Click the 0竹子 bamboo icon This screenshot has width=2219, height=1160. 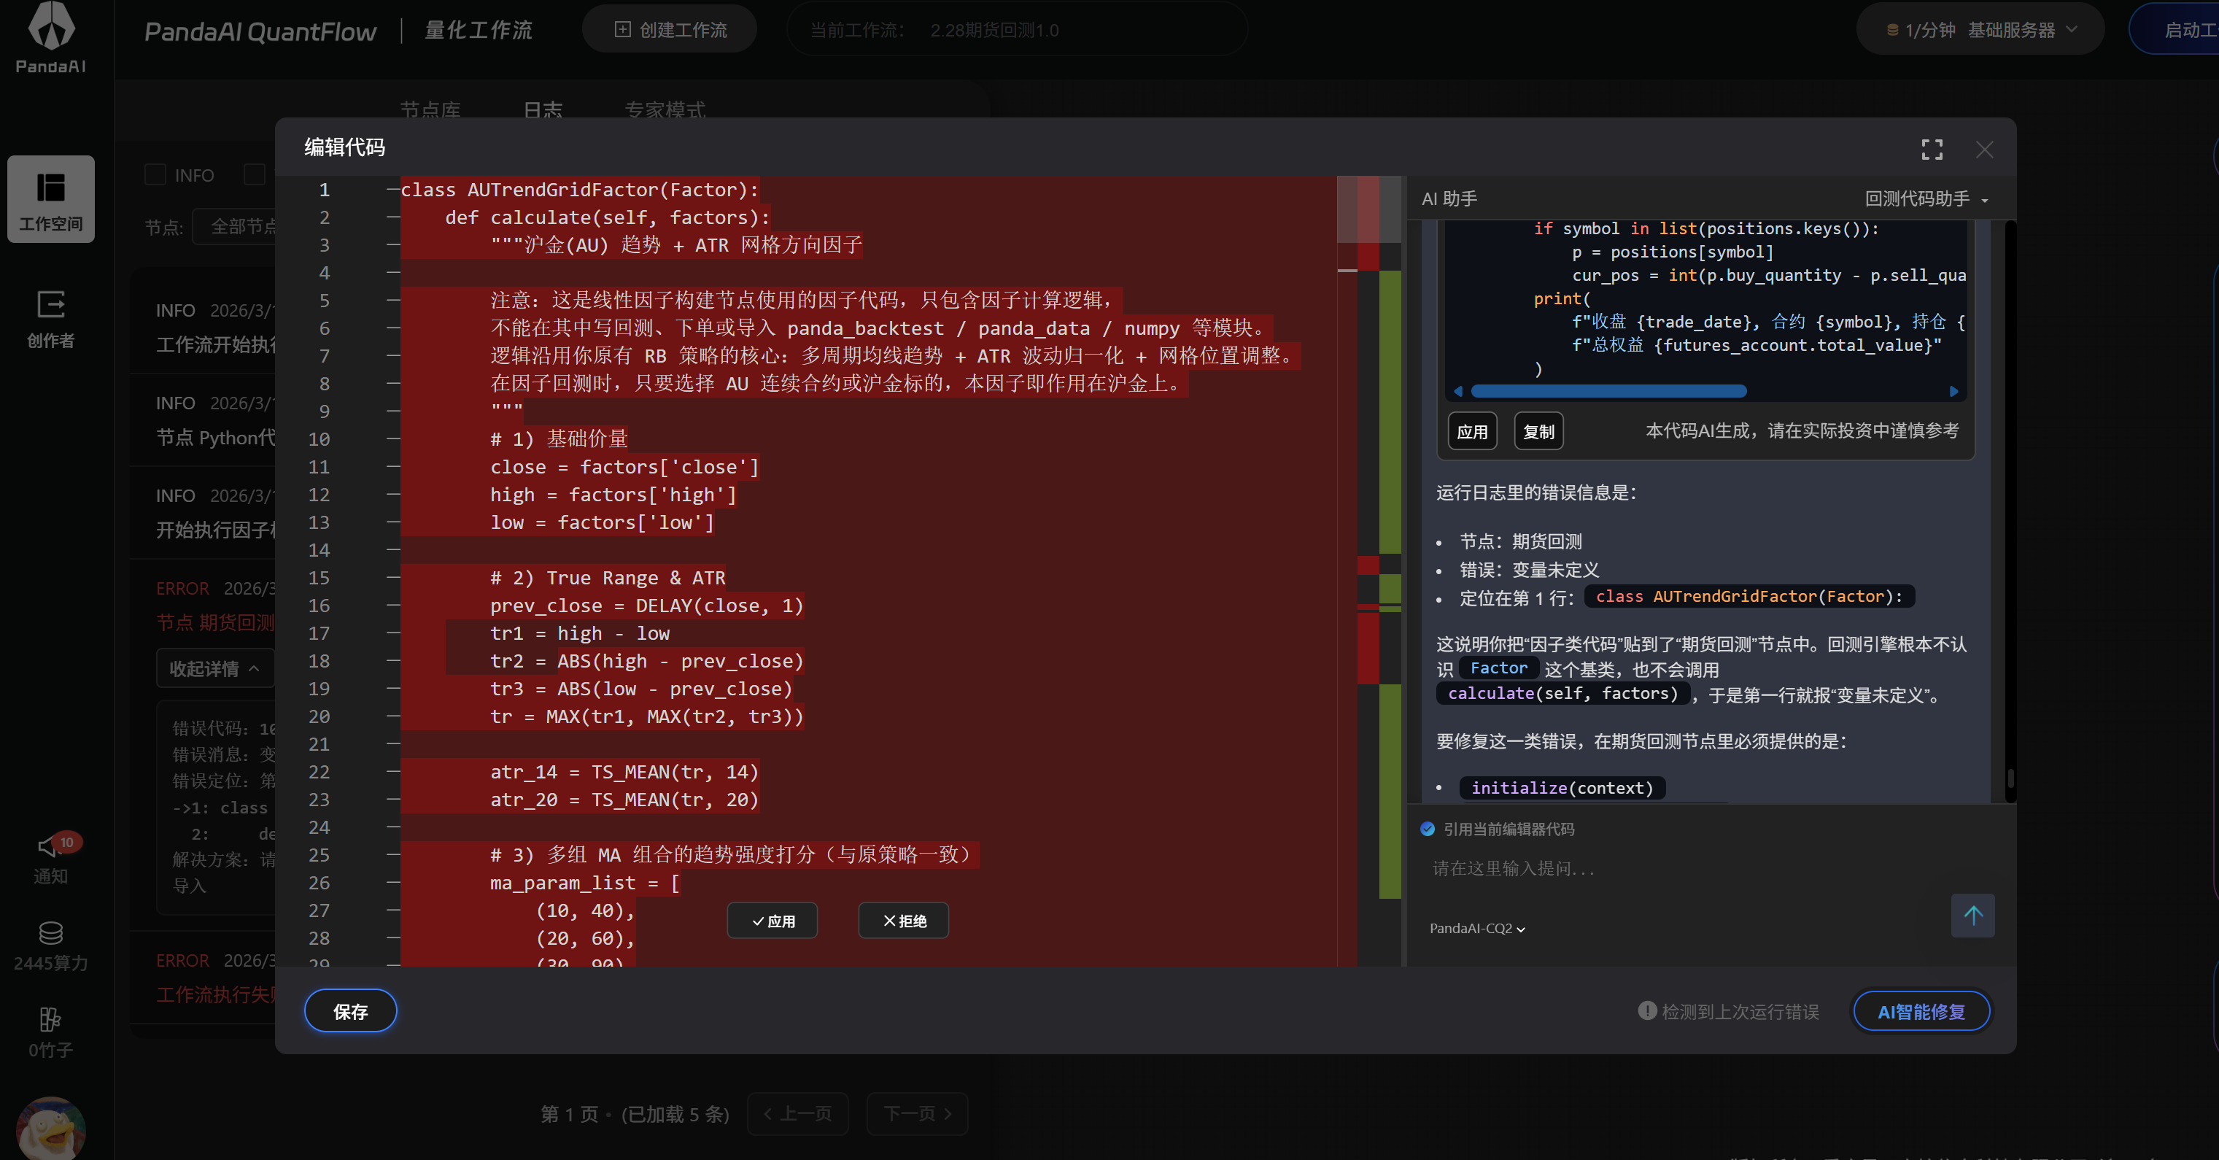coord(51,1032)
